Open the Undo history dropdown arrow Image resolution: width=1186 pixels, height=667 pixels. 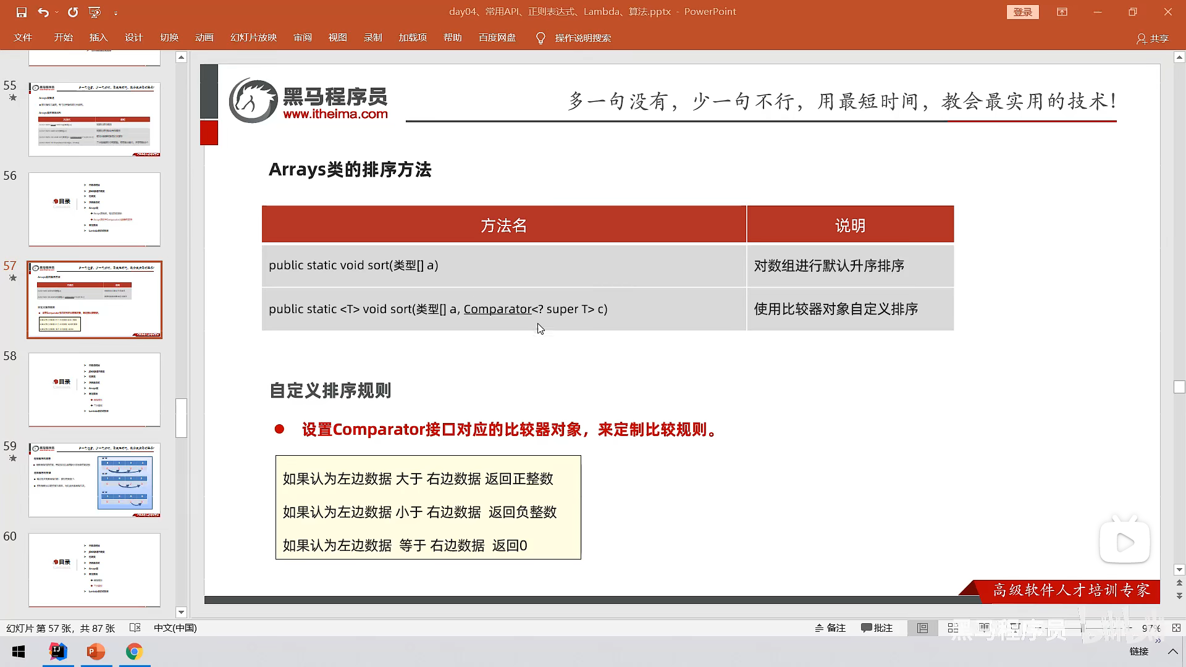pos(57,12)
